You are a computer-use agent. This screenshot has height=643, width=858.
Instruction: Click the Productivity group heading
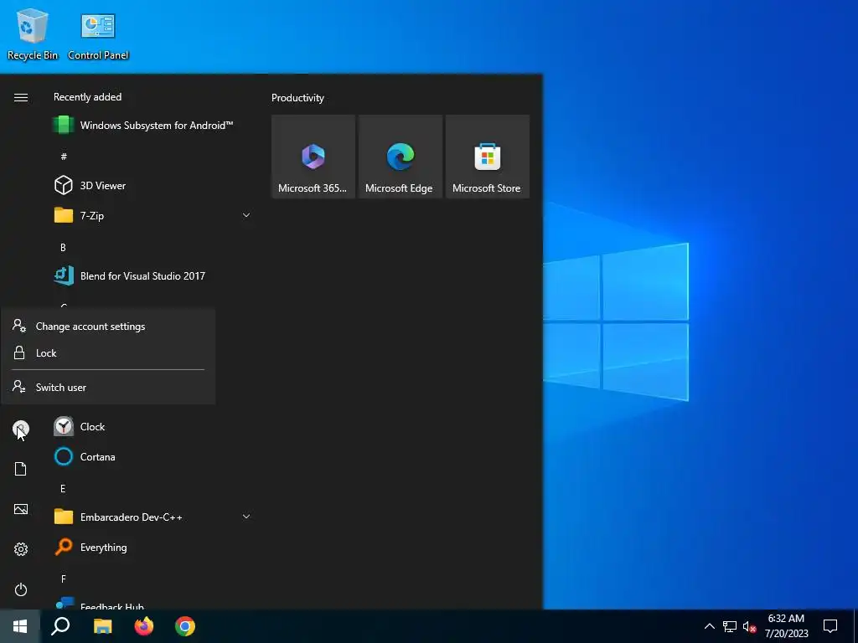(297, 98)
